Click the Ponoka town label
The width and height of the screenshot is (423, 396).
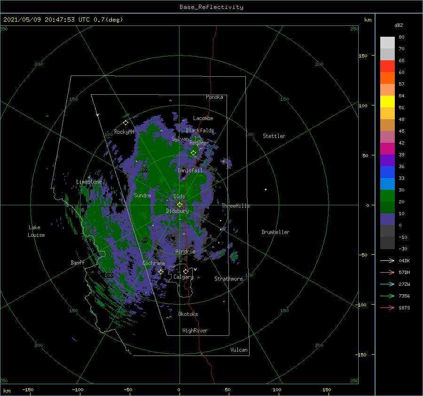(214, 97)
